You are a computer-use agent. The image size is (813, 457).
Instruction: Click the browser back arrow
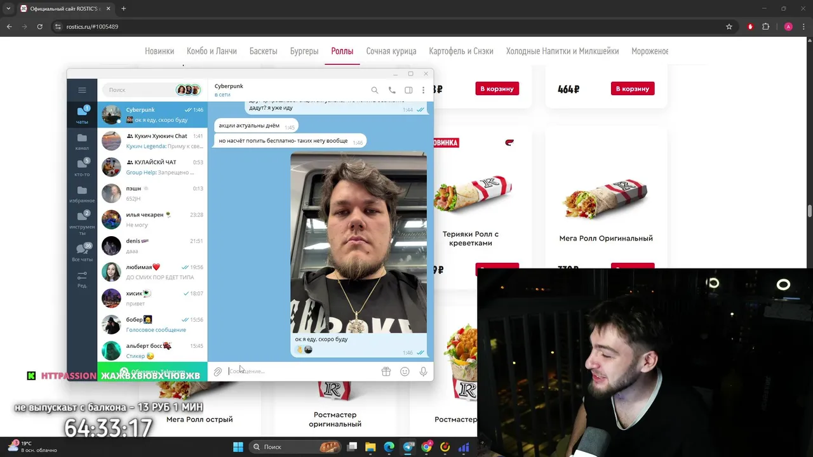[x=9, y=27]
